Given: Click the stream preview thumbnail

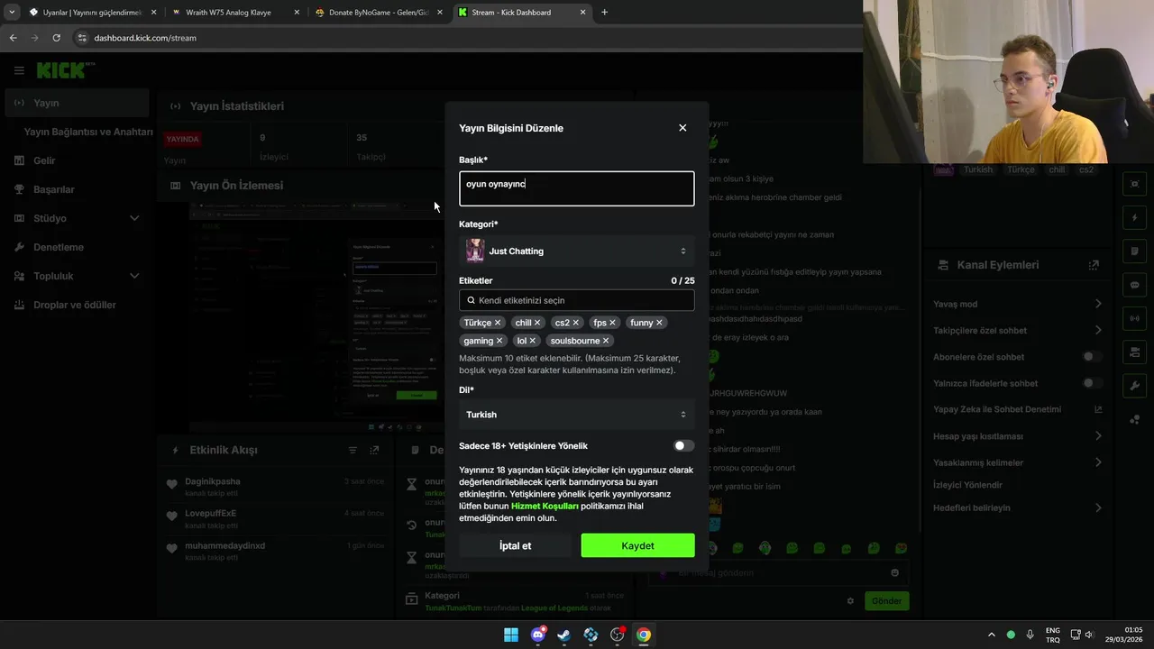Looking at the screenshot, I should [x=316, y=315].
